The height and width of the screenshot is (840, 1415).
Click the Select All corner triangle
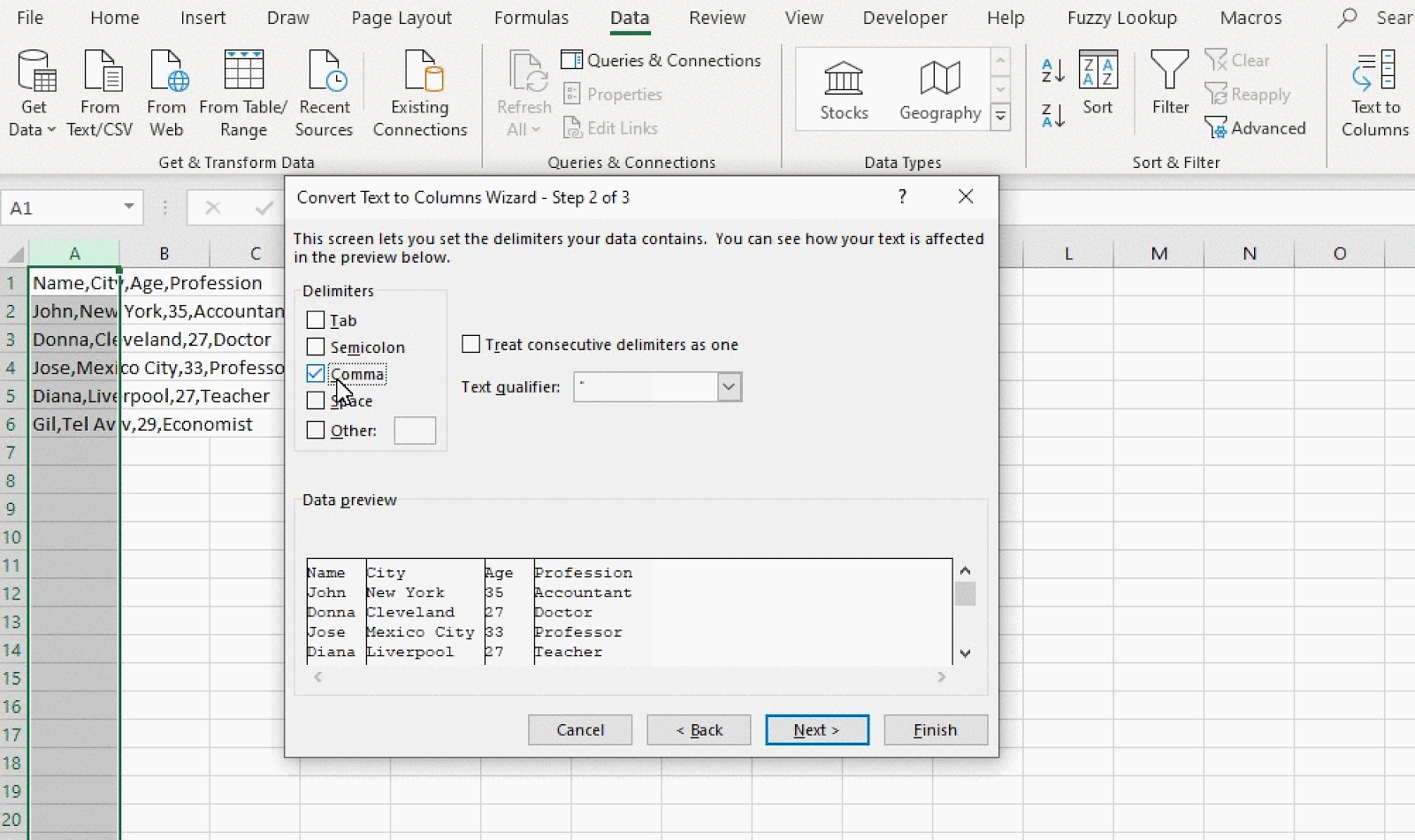coord(15,255)
